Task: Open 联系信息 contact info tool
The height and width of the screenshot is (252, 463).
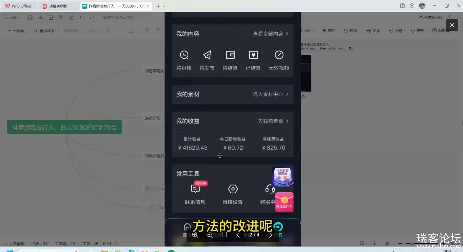Action: coord(195,194)
